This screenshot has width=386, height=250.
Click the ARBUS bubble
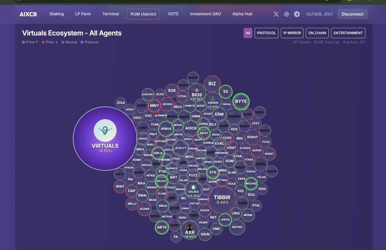point(166,129)
